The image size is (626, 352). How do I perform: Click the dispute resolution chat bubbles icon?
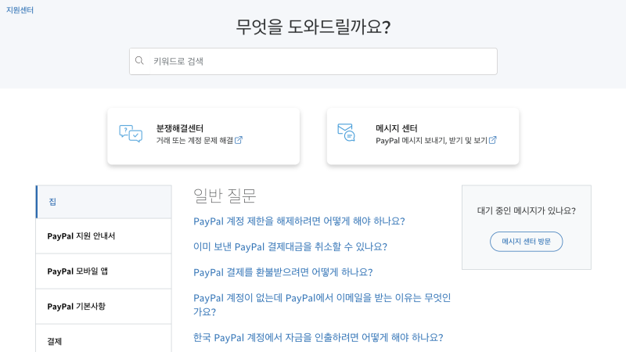[x=131, y=134]
